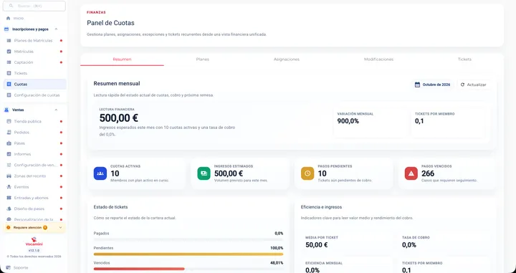Click the Tasa de cobro 0,0% value

pos(409,245)
